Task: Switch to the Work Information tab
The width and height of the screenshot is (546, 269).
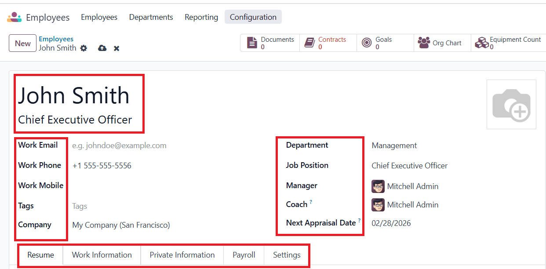Action: pos(102,255)
